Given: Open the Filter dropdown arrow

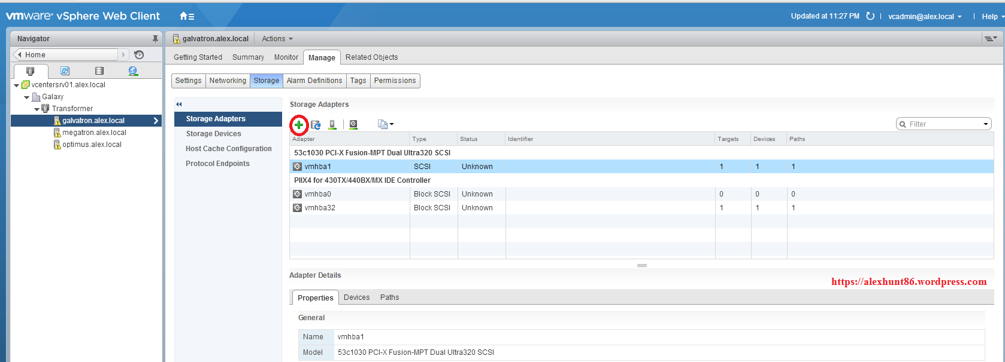Looking at the screenshot, I should point(985,124).
